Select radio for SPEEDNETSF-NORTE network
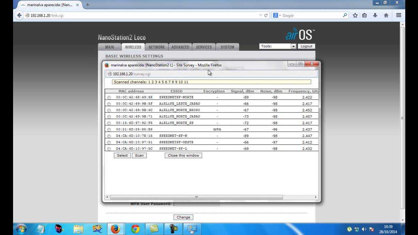The height and width of the screenshot is (235, 418). pyautogui.click(x=109, y=97)
